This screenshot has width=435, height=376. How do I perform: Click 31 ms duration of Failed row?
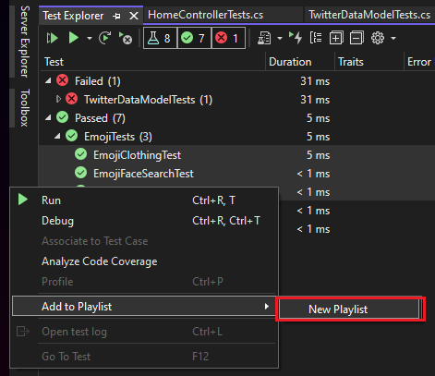tap(315, 81)
